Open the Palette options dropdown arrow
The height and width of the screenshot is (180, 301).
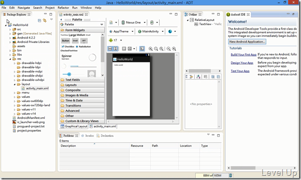point(102,24)
